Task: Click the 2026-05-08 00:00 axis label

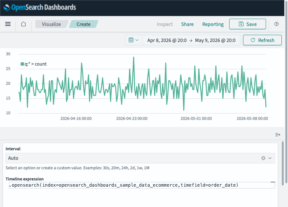Action: 252,118
